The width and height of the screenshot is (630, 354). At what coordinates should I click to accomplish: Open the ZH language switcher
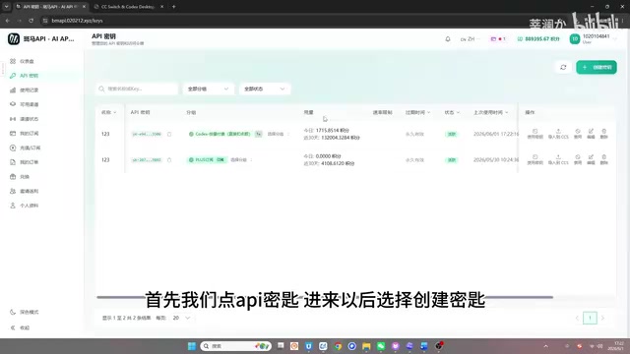(470, 39)
